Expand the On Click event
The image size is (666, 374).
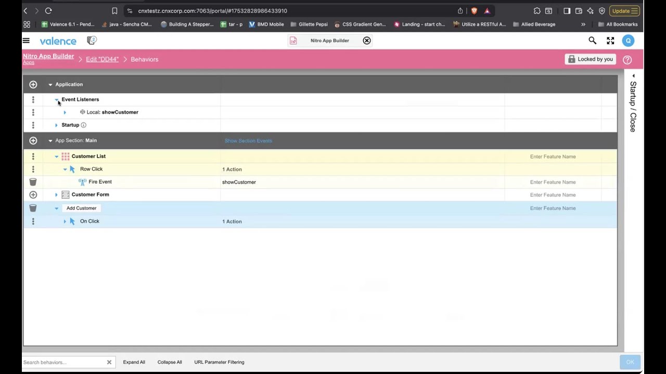(x=65, y=221)
